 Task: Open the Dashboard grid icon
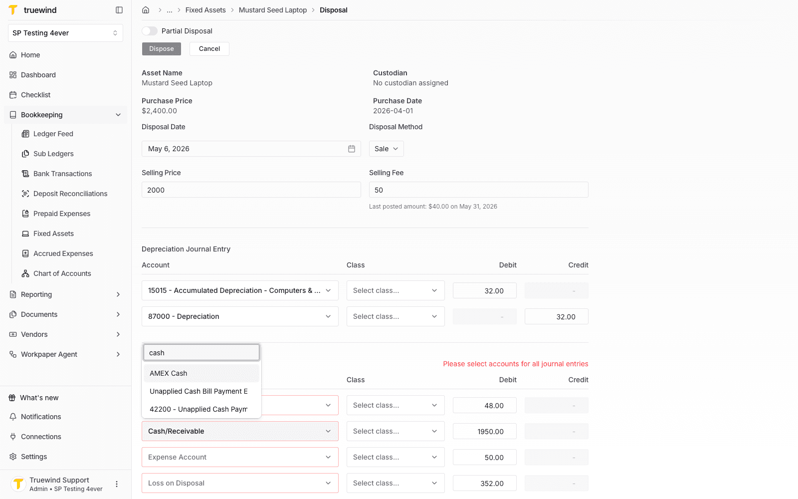13,75
